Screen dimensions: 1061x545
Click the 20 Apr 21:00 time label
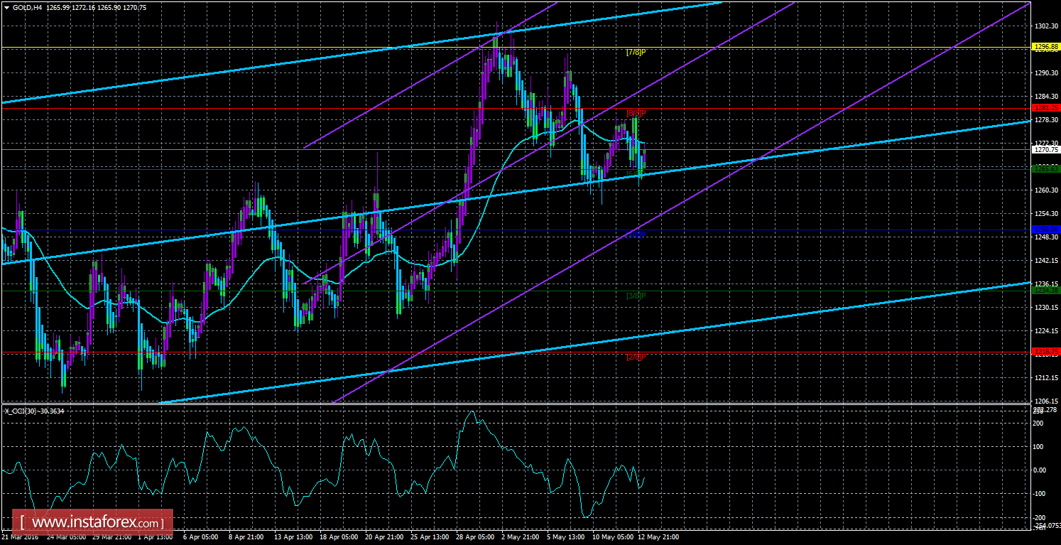pyautogui.click(x=386, y=537)
